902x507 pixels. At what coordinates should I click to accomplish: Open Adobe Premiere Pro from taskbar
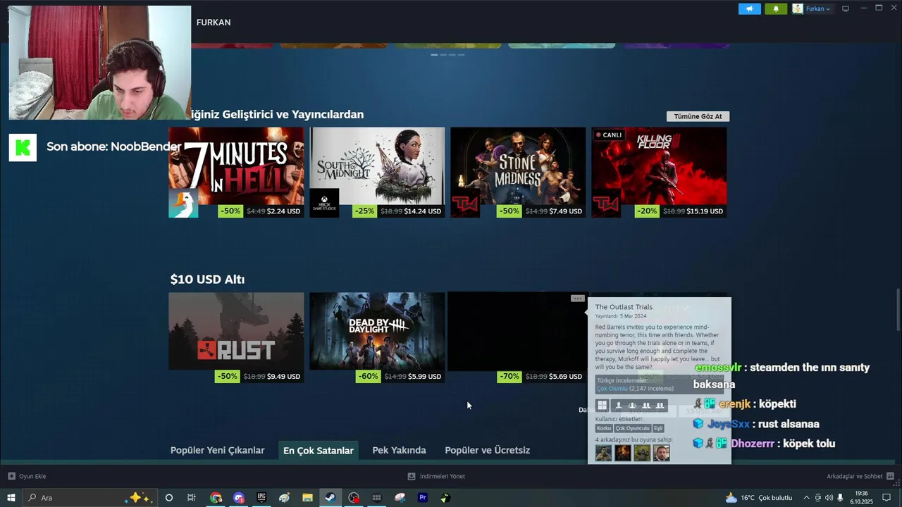pos(423,498)
